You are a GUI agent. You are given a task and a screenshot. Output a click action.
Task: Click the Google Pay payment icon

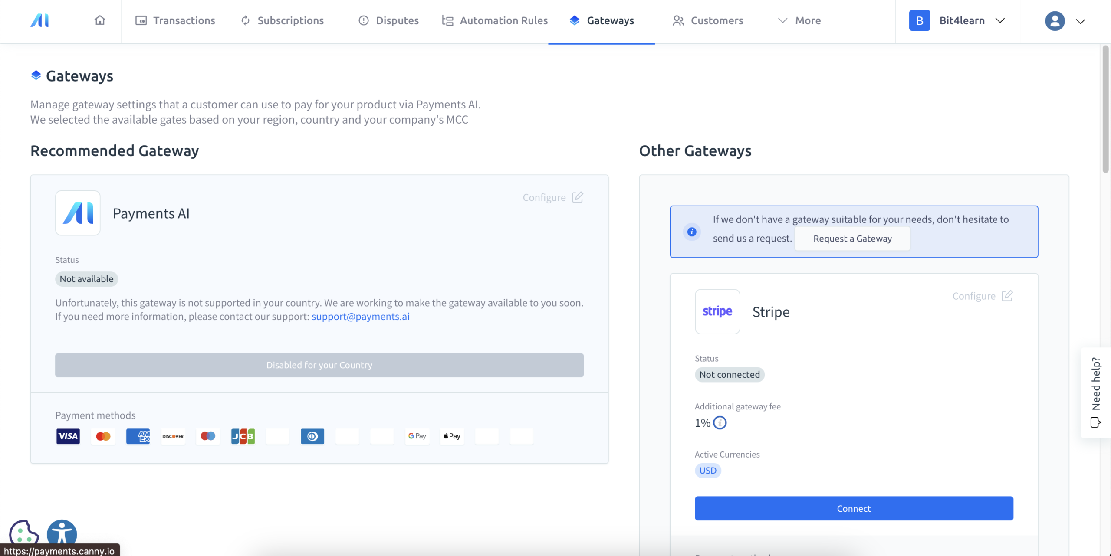417,436
